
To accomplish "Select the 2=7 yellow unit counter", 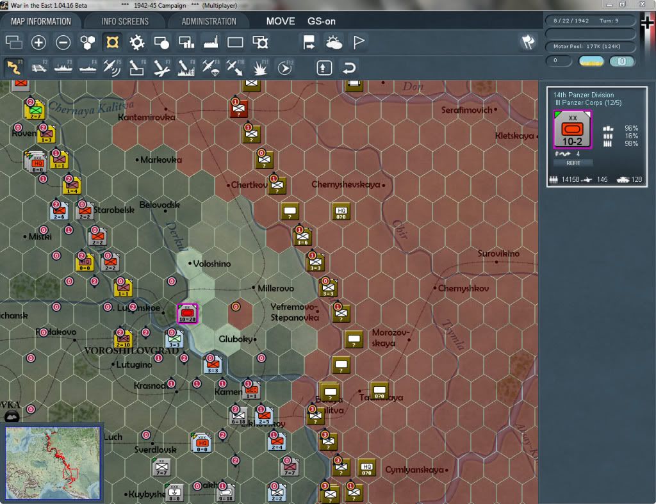I will tap(35, 110).
